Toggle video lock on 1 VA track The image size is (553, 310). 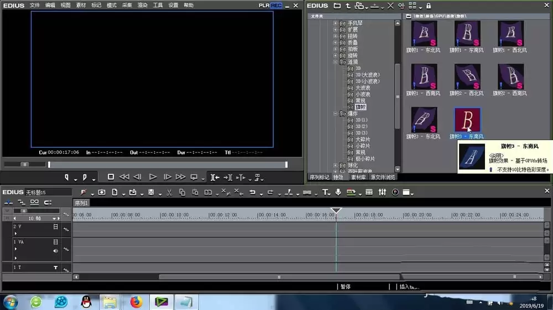pos(55,242)
